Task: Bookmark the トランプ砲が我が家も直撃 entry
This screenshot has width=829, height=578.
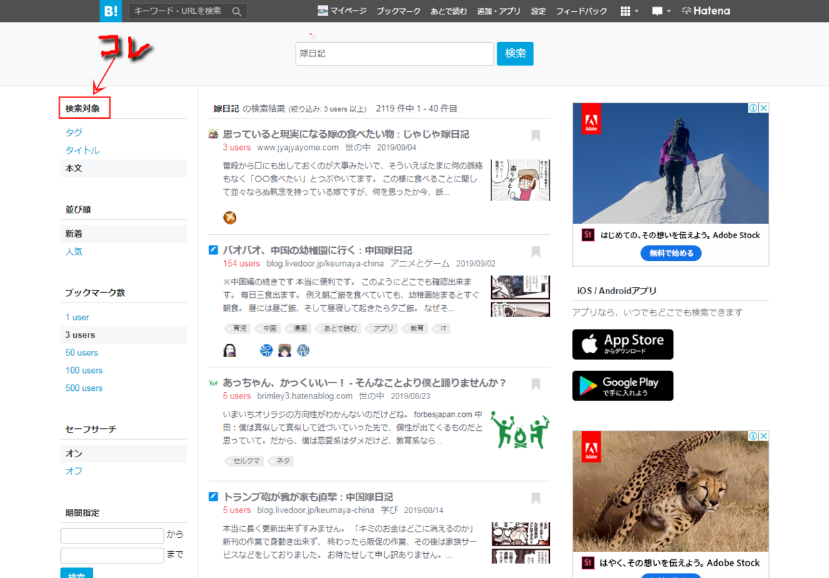Action: pyautogui.click(x=536, y=499)
